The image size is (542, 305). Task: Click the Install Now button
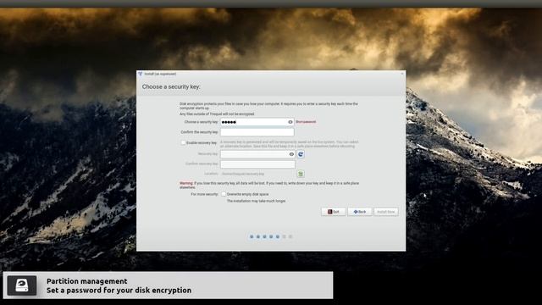point(386,212)
